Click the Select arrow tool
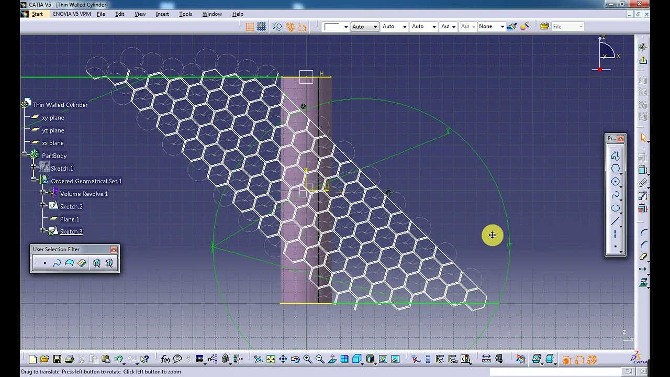Viewport: 670px width, 377px height. pos(643,137)
